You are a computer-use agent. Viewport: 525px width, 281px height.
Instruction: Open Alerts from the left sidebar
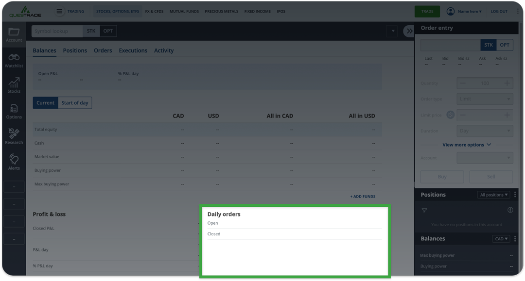(14, 161)
